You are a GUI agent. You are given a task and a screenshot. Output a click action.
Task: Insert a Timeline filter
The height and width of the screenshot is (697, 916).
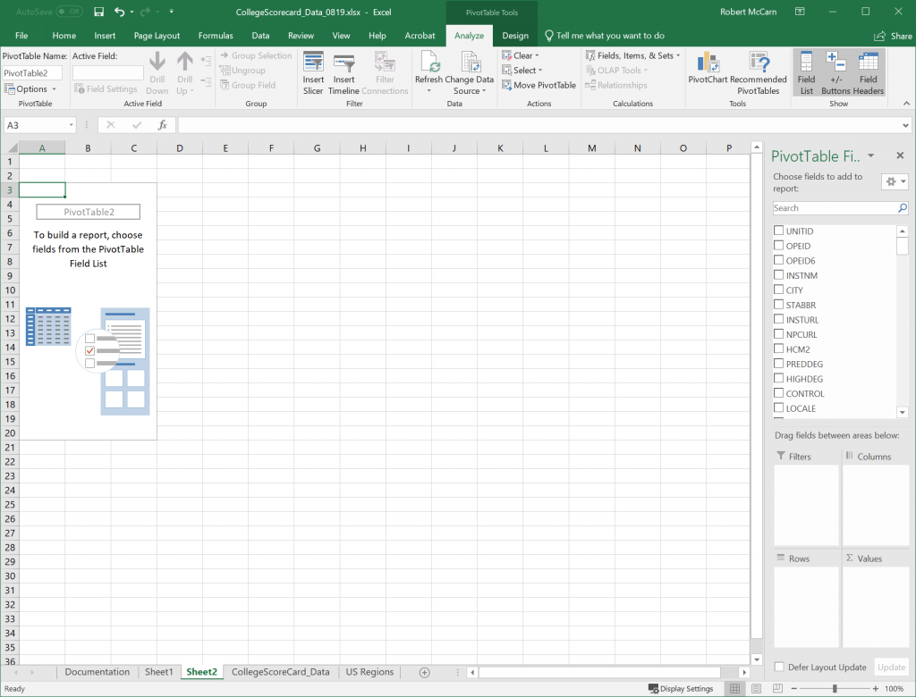pyautogui.click(x=343, y=73)
